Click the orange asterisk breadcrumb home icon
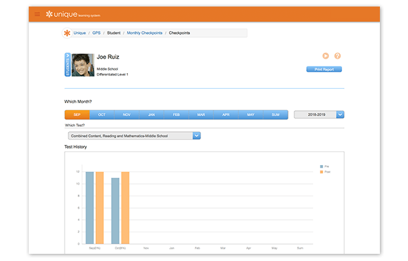 tap(67, 33)
